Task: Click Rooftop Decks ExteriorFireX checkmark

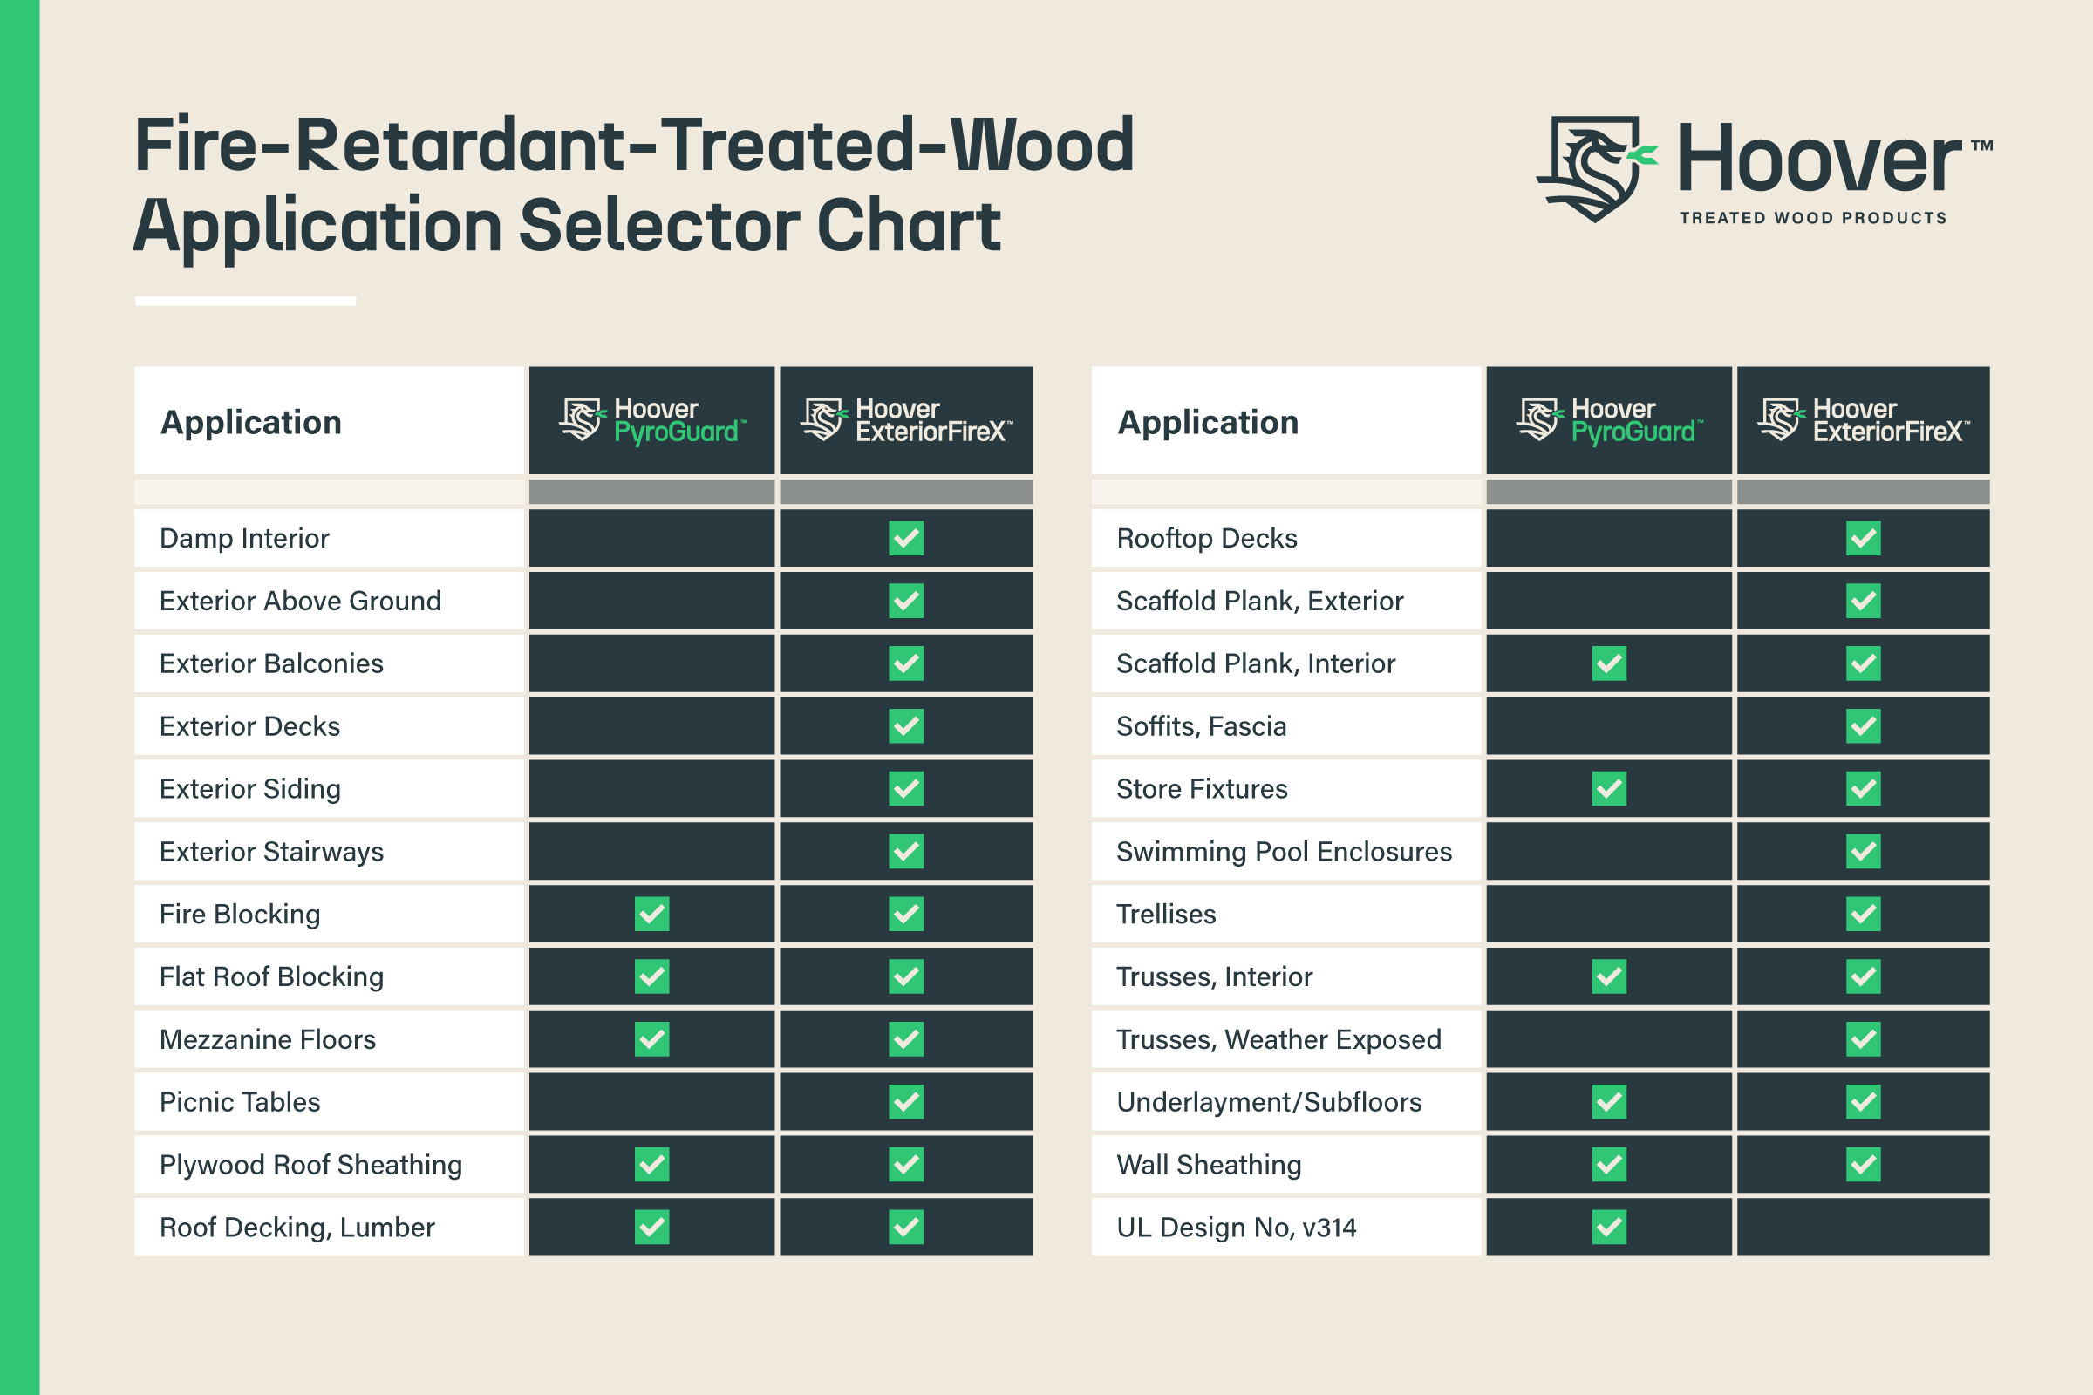Action: 1864,538
